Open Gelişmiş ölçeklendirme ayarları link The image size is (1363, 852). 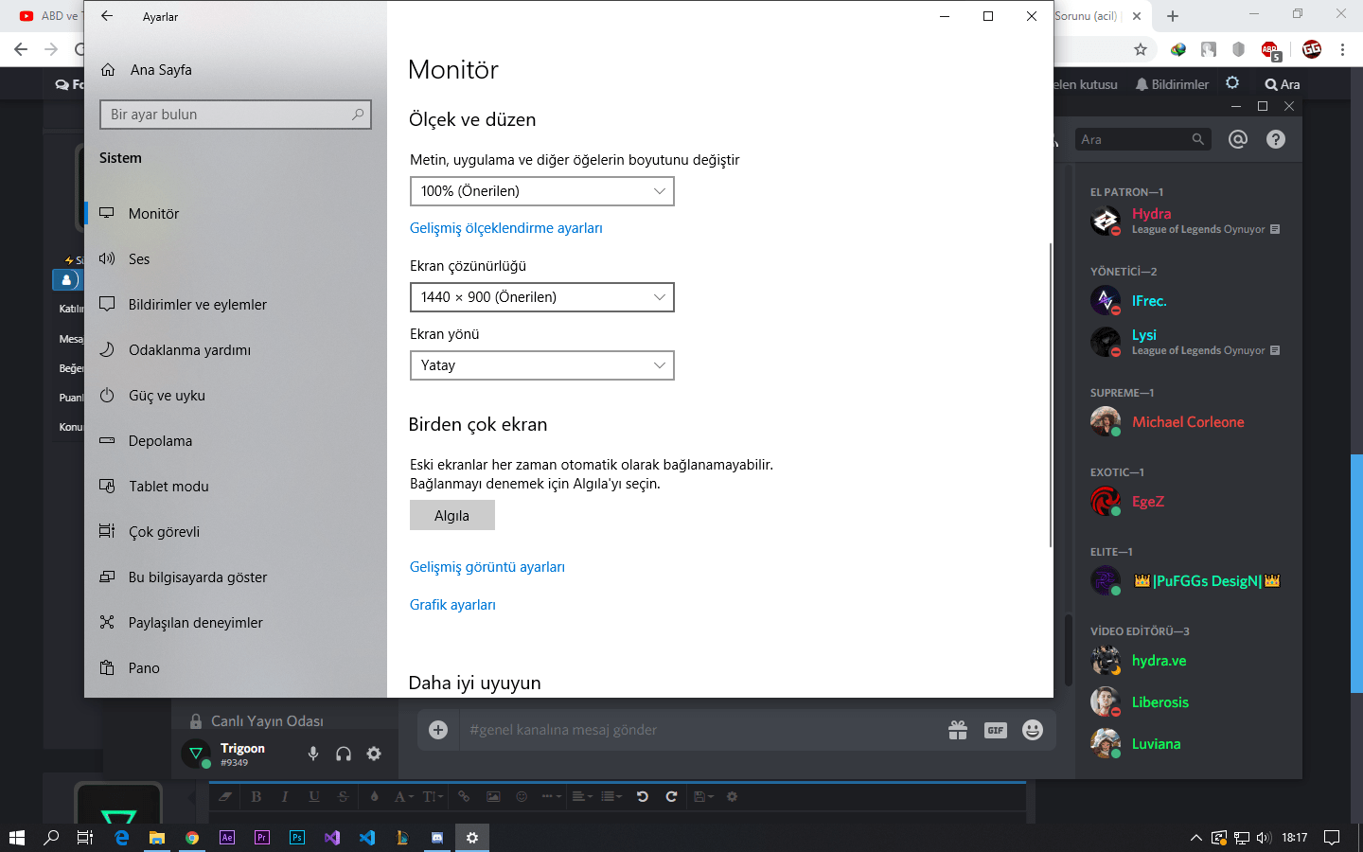pyautogui.click(x=505, y=228)
